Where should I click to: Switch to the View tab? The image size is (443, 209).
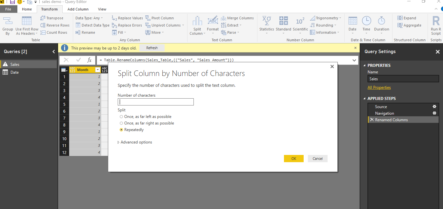tap(102, 9)
